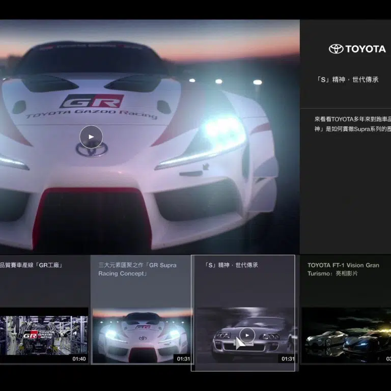Viewport: 391px width, 391px height.
Task: Click TOYOTA GAZOO Racing text on hood
Action: coord(92,115)
